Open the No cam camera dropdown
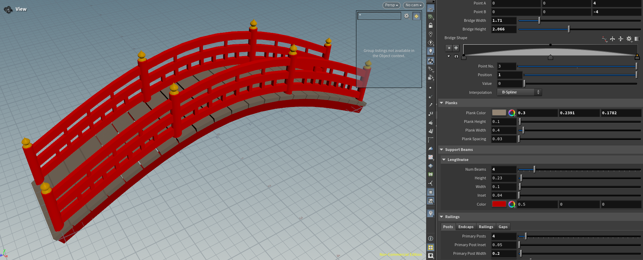This screenshot has width=643, height=260. 414,5
